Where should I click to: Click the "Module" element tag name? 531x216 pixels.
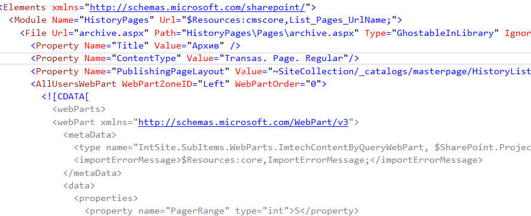tap(31, 20)
